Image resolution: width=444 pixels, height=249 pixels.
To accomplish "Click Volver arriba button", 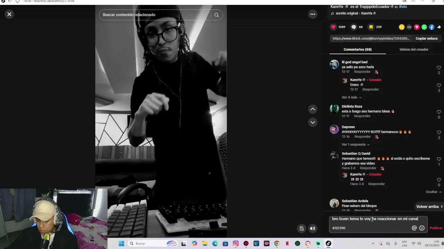I will click(429, 206).
